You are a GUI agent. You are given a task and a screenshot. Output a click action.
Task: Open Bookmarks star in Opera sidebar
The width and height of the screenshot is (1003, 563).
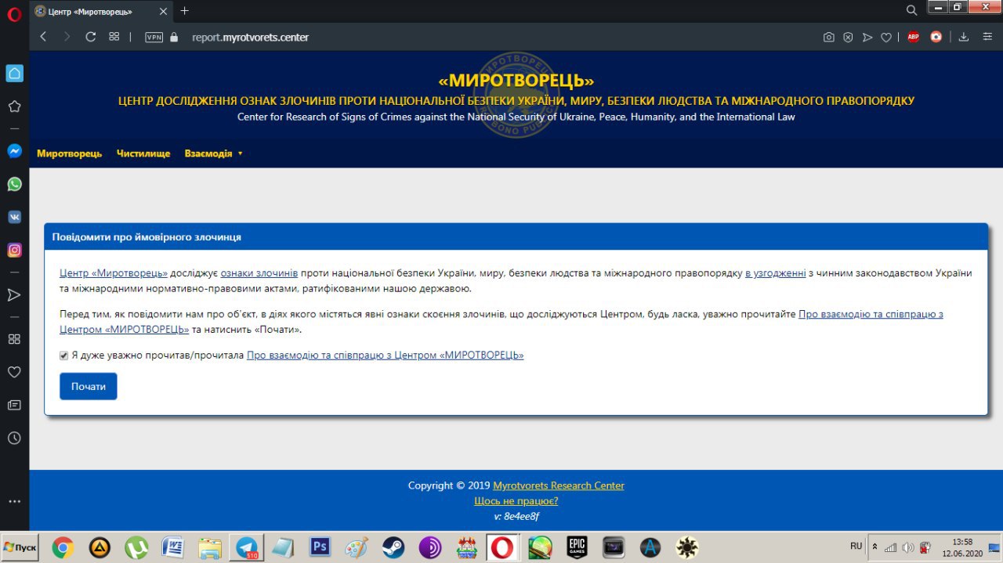coord(14,106)
